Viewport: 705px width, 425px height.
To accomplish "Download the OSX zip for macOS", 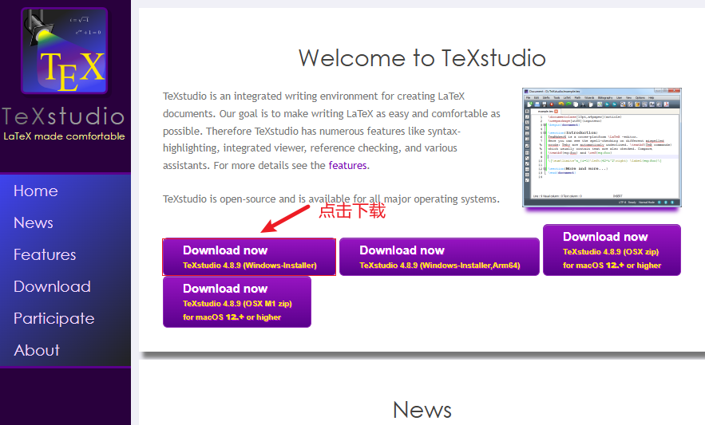I will pyautogui.click(x=612, y=250).
